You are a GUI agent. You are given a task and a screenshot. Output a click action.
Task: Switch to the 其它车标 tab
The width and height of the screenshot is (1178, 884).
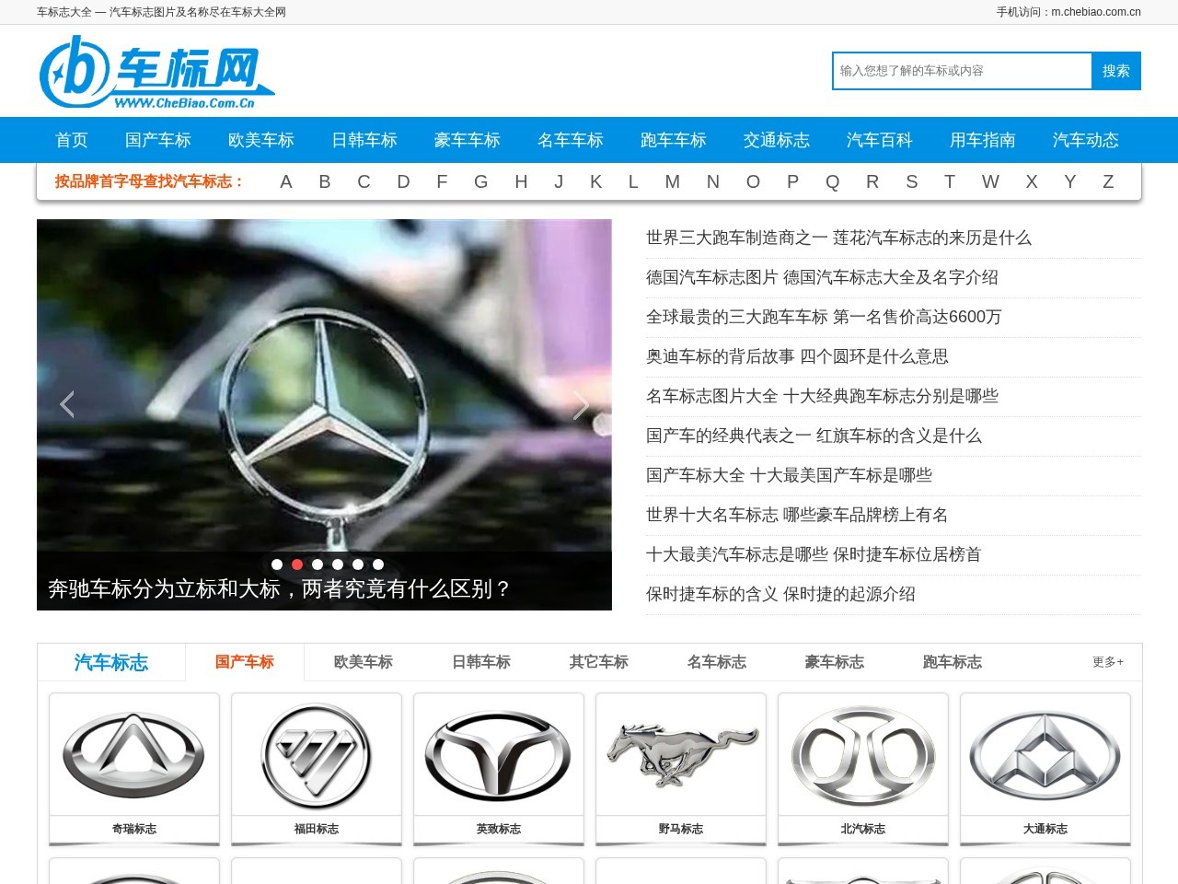point(599,662)
